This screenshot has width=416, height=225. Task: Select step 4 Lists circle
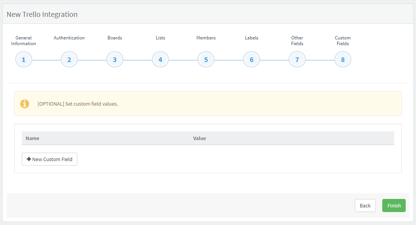(x=160, y=59)
